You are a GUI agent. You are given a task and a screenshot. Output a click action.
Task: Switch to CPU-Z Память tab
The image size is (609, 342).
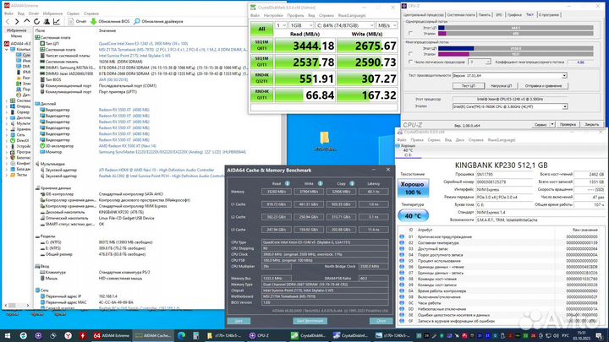[485, 14]
